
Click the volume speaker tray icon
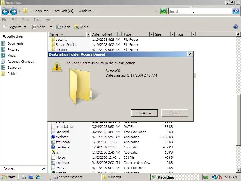[x=220, y=177]
